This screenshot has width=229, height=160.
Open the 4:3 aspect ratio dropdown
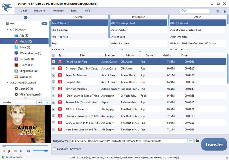(x=43, y=103)
